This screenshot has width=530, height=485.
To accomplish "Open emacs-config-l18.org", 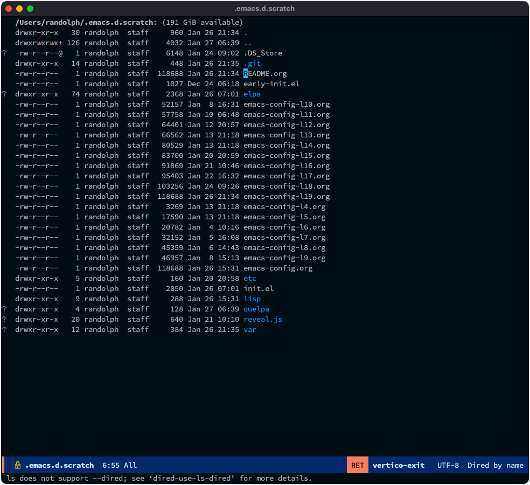I will (287, 186).
